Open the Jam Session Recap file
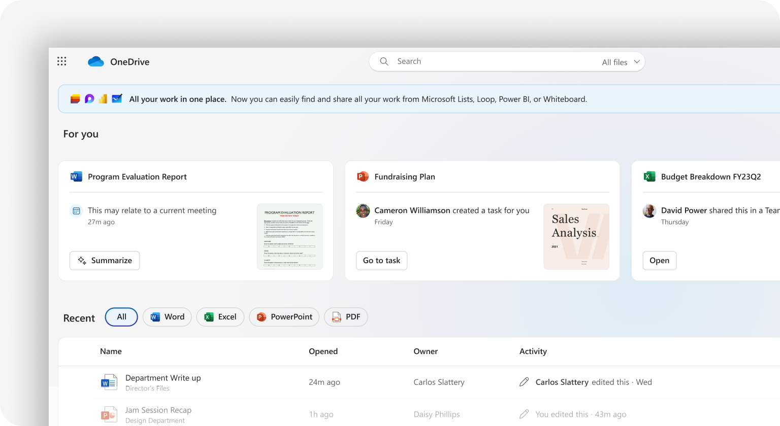 (158, 410)
